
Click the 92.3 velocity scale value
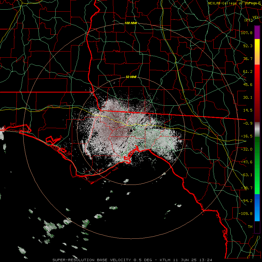click(x=248, y=46)
